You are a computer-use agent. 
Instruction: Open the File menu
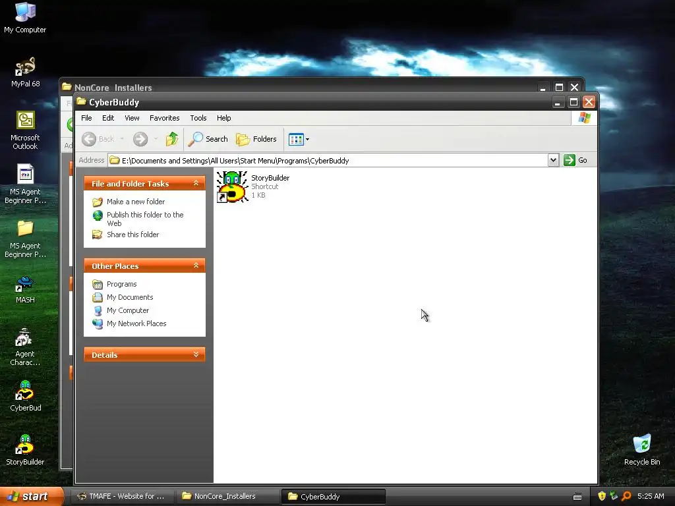(86, 118)
